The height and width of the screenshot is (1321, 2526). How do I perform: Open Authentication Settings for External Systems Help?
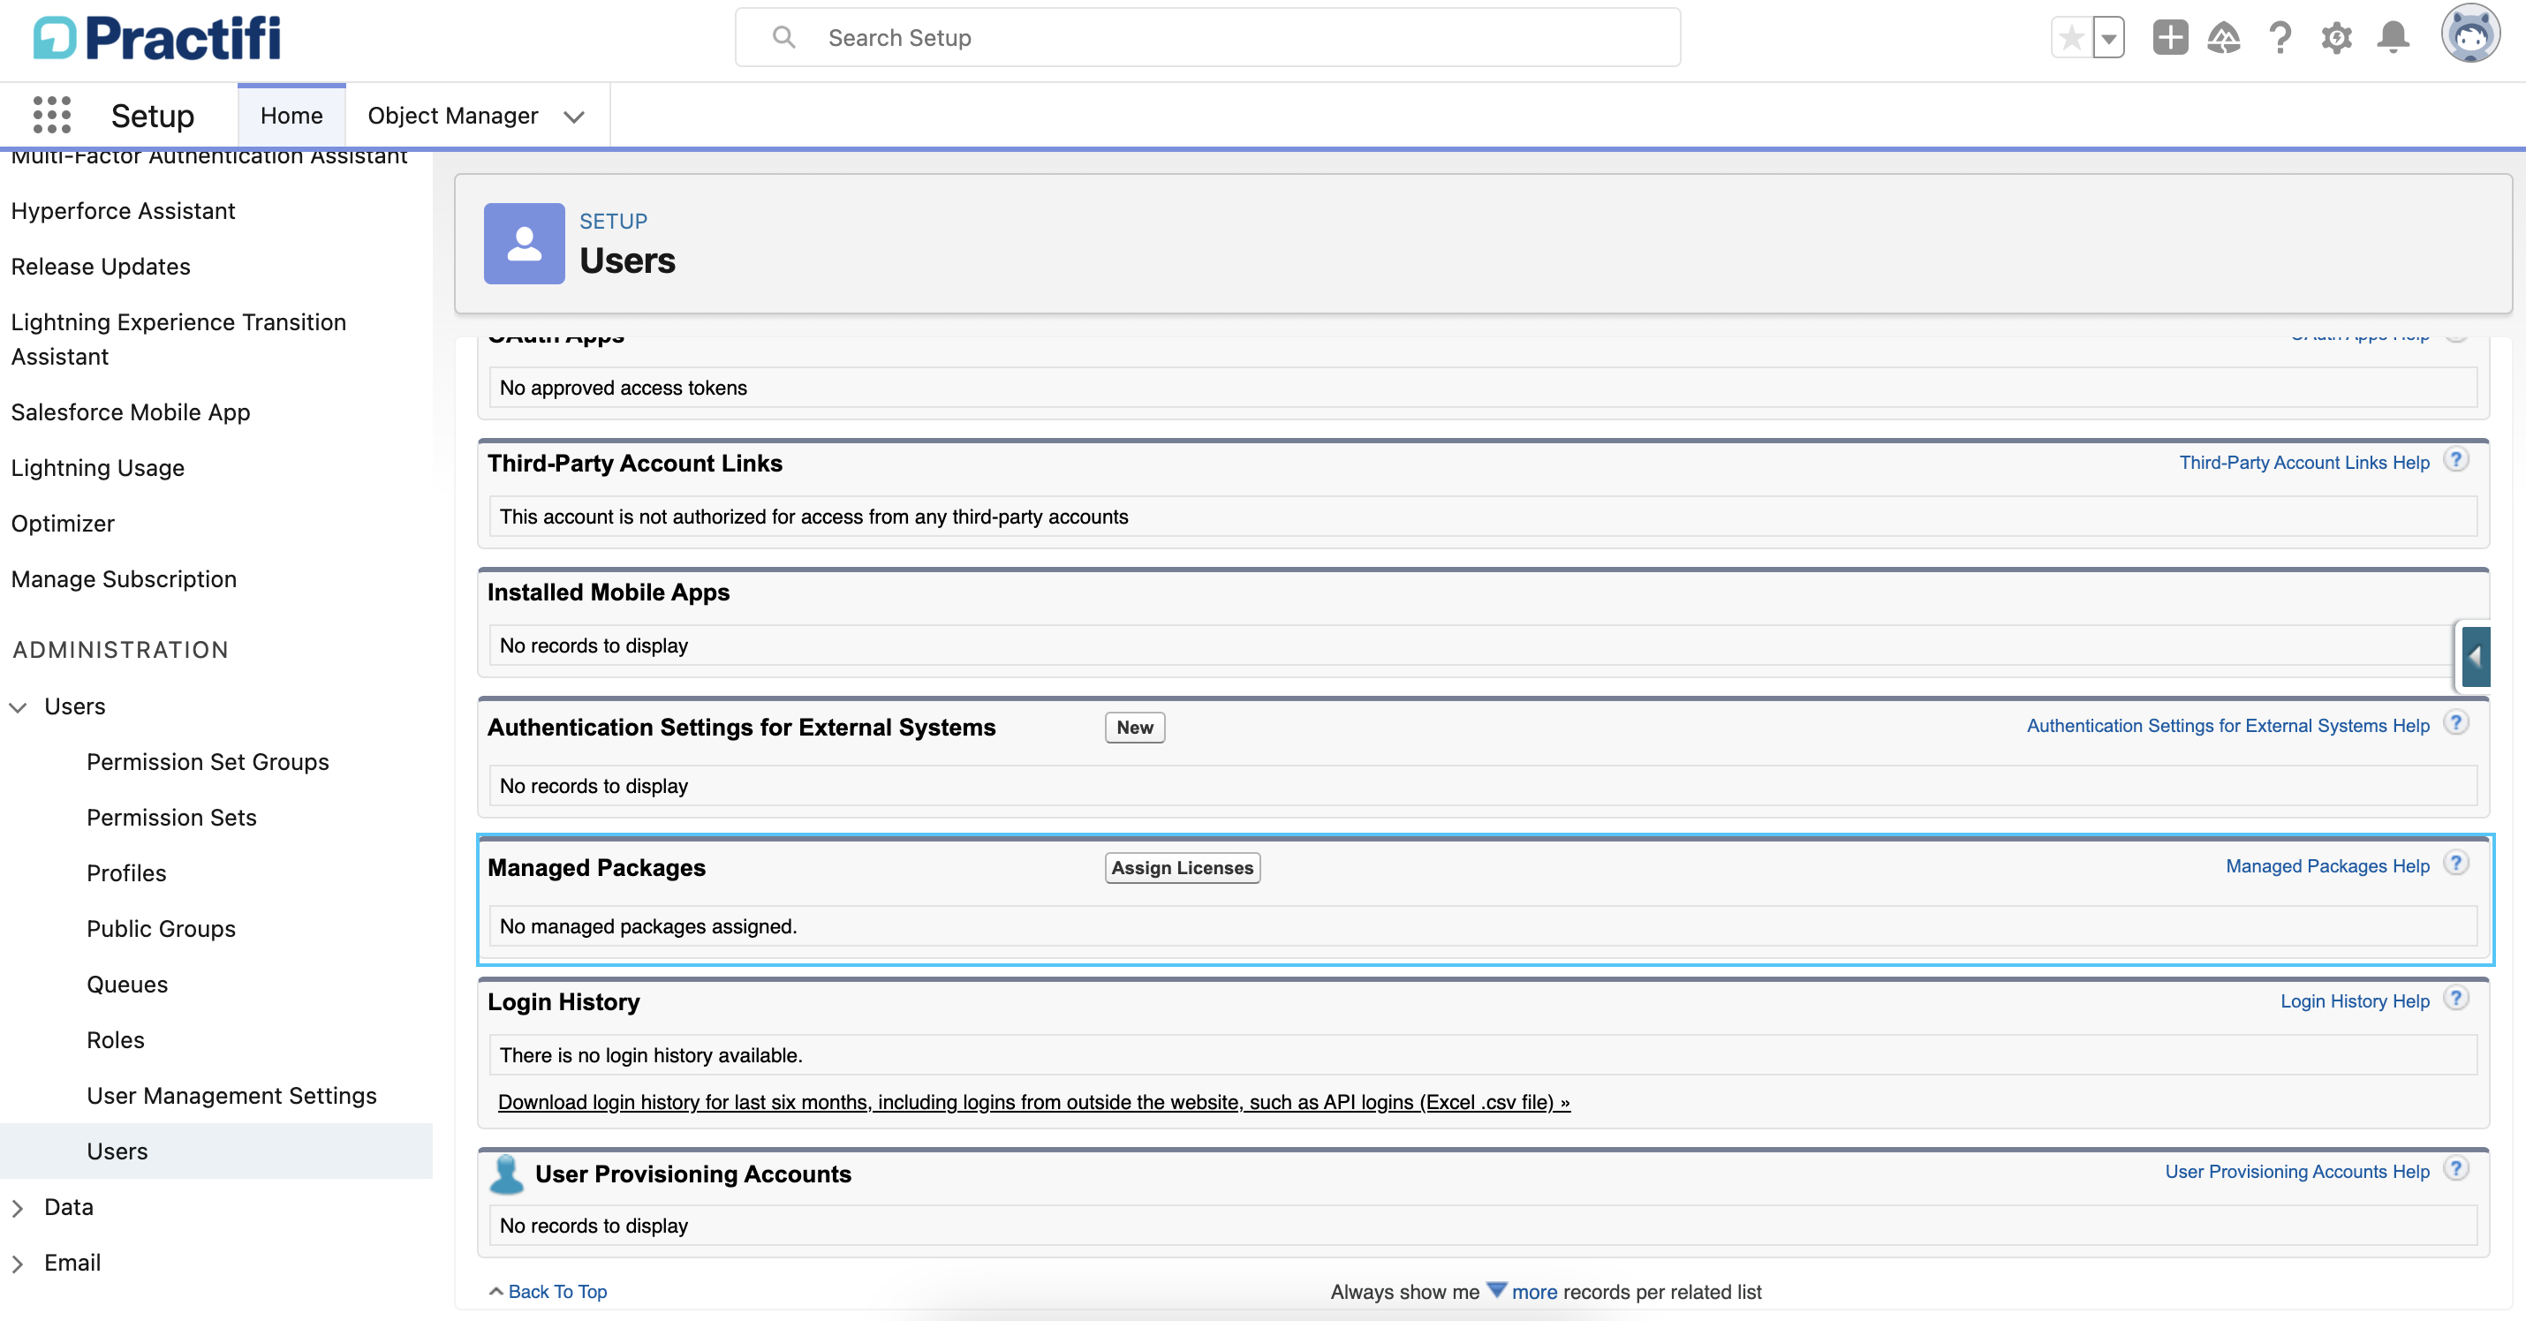click(2227, 726)
